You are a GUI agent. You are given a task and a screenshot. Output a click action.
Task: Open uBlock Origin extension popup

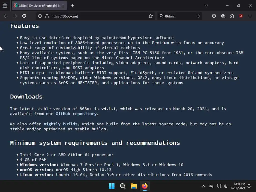point(241,16)
